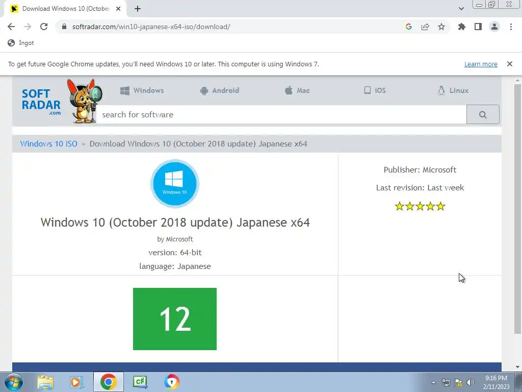Image resolution: width=522 pixels, height=392 pixels.
Task: Select the 'version: 64-bit' text
Action: click(175, 252)
